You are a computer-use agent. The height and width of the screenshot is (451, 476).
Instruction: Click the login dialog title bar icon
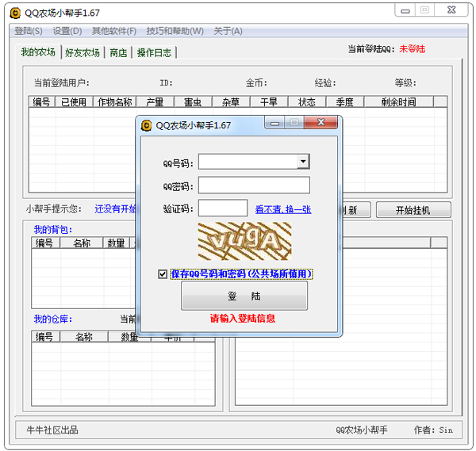(x=146, y=124)
